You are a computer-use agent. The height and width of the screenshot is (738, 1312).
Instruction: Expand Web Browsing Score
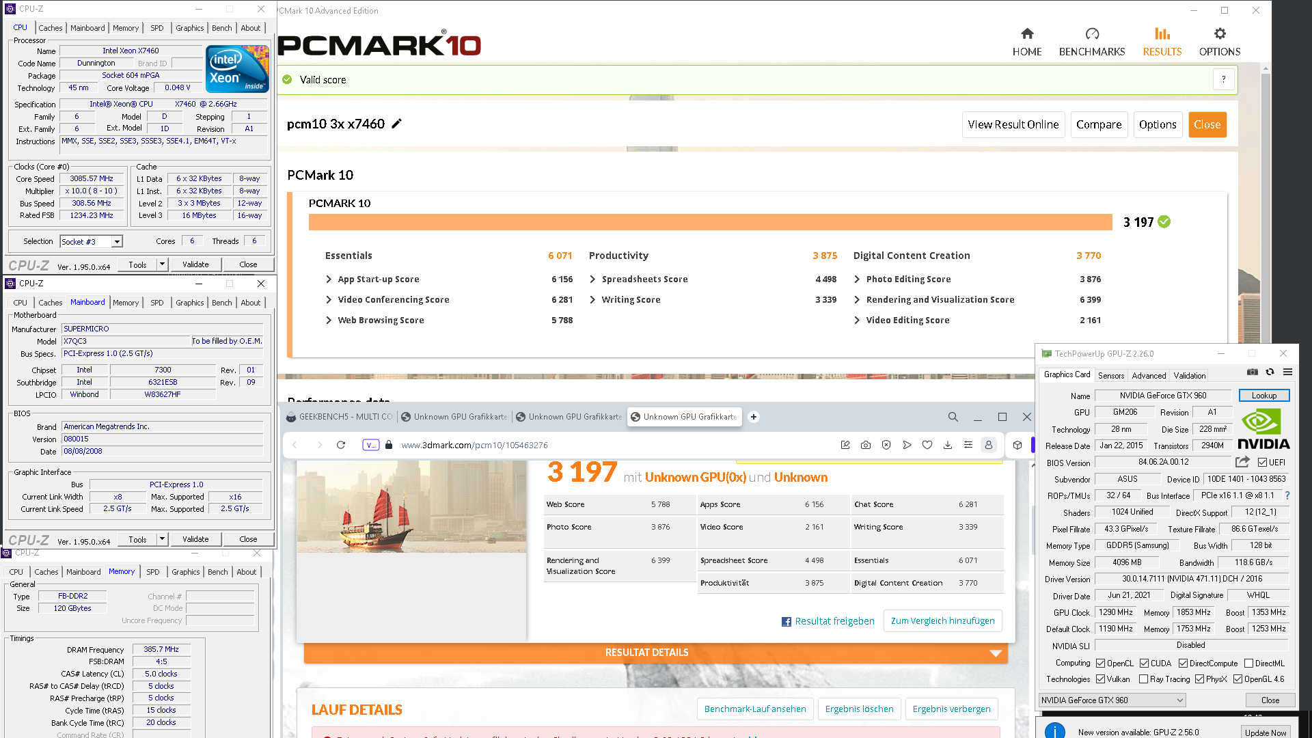tap(329, 320)
